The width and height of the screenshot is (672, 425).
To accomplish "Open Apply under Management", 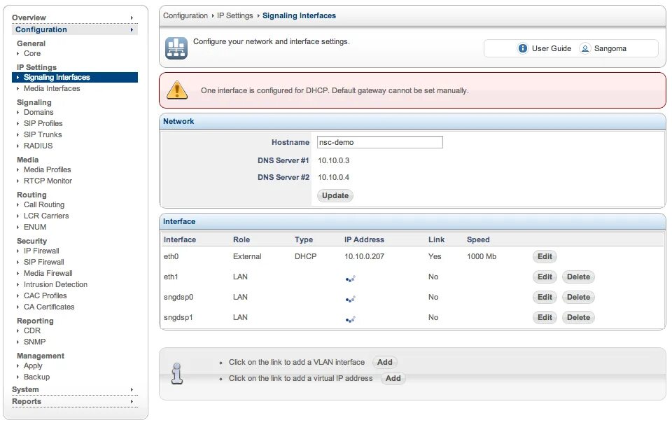I will point(33,365).
